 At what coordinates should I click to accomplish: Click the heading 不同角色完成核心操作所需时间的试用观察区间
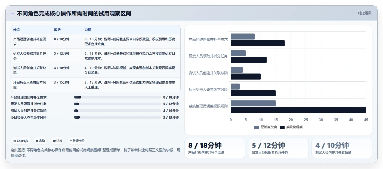pos(74,13)
